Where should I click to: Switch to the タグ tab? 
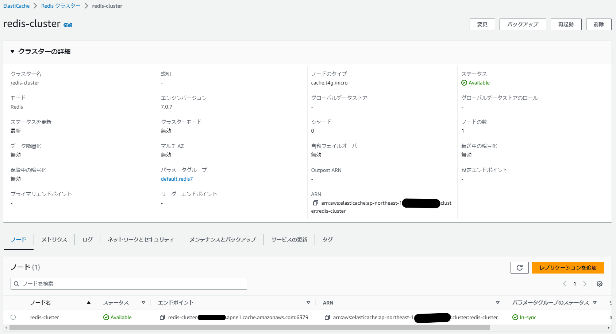click(327, 239)
